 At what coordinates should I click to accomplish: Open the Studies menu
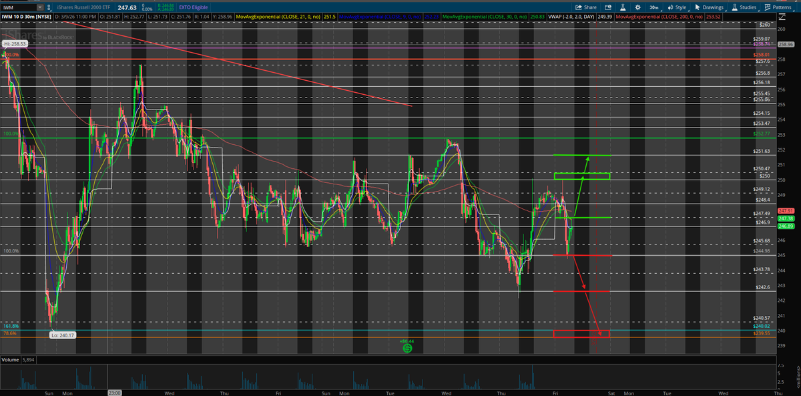click(x=744, y=7)
